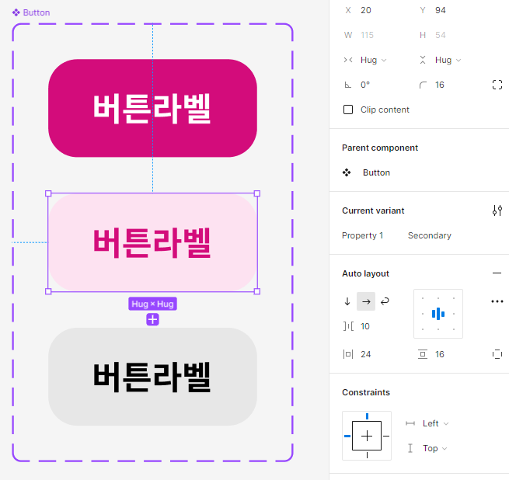Screen dimensions: 509x480
Task: Toggle the bottom constraint marker in widget
Action: [367, 455]
